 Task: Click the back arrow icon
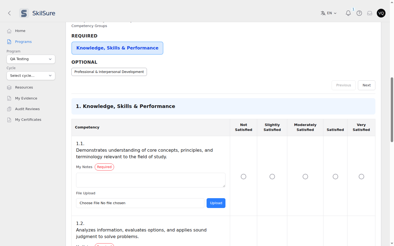(x=9, y=13)
